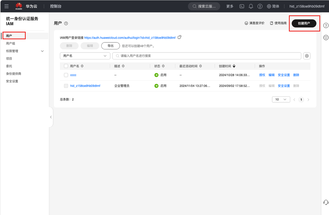The height and width of the screenshot is (215, 329).
Task: Open the top bar help question icon
Action: coord(260,6)
